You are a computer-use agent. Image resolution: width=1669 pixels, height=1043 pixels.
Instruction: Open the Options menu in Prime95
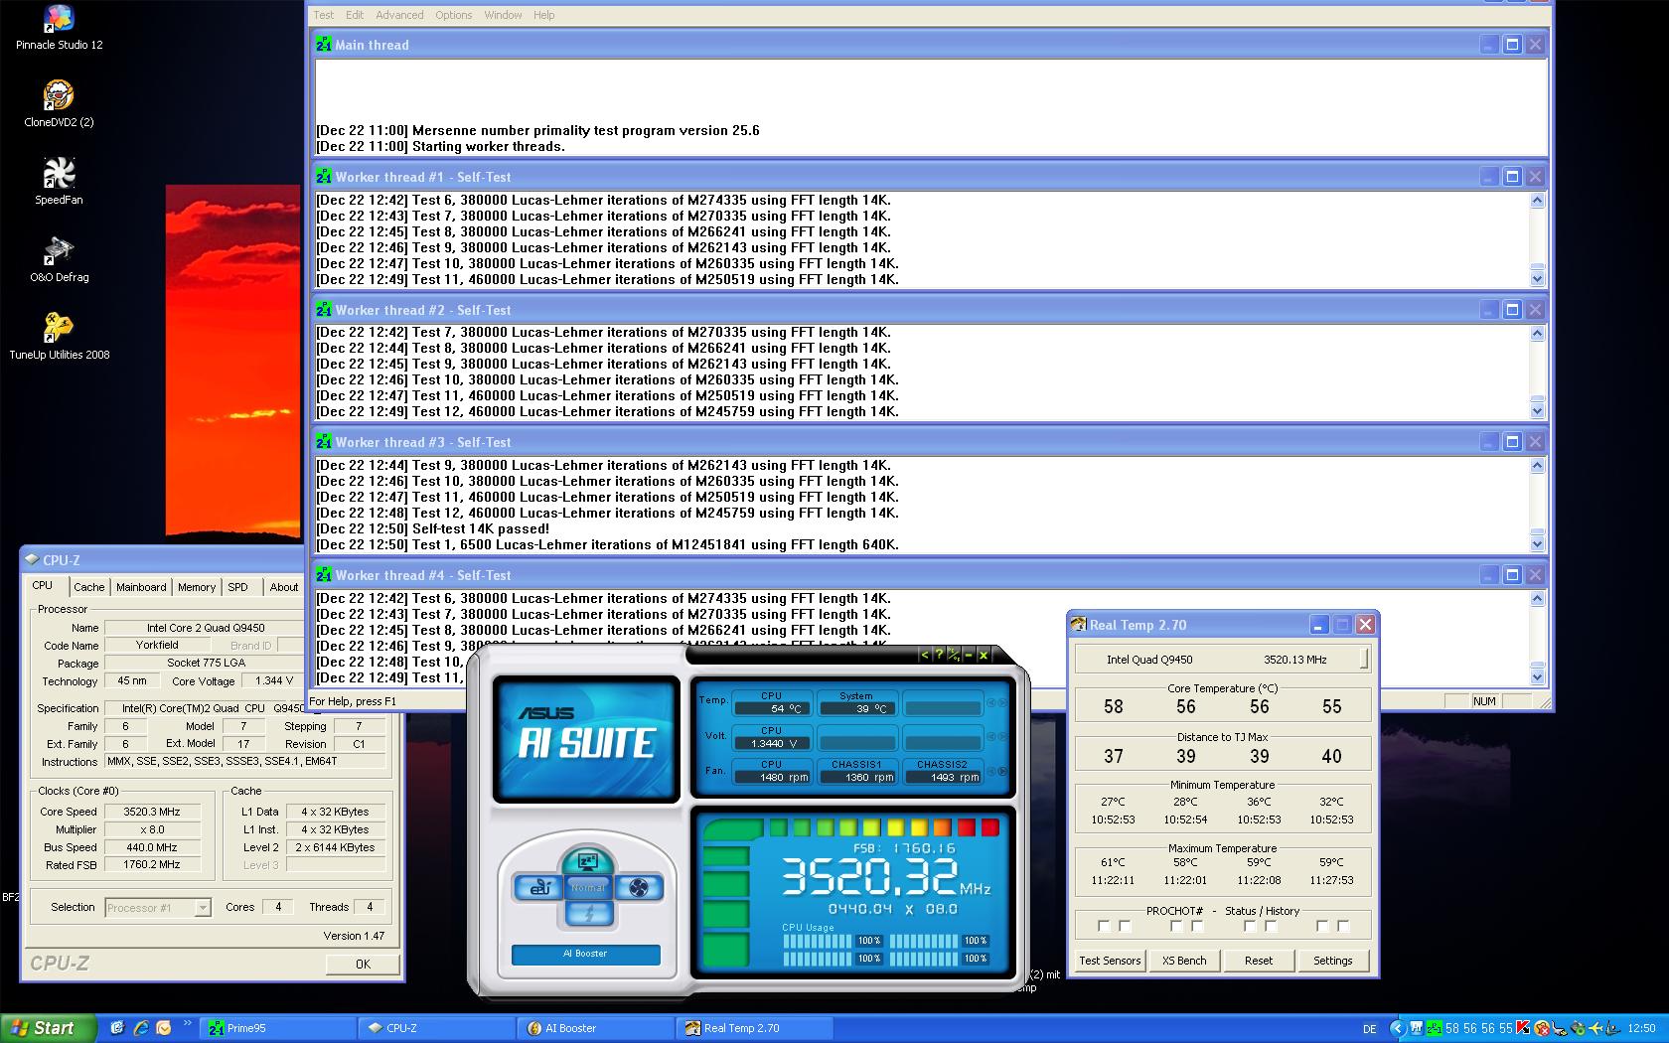[453, 15]
